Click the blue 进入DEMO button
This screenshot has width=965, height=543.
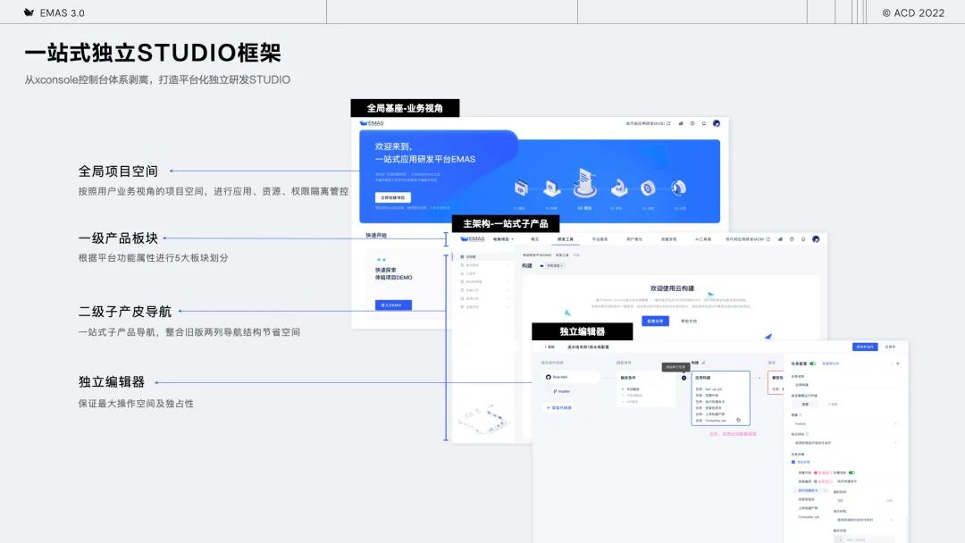(x=393, y=305)
